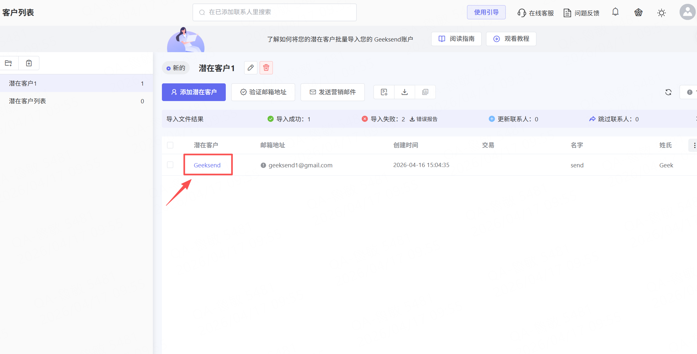
Task: Toggle light mode sun icon
Action: coord(662,13)
